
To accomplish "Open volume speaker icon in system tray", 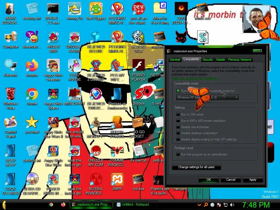I will coord(232,205).
